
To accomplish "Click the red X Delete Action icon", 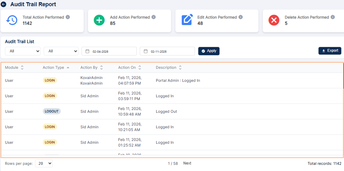I will (x=274, y=20).
